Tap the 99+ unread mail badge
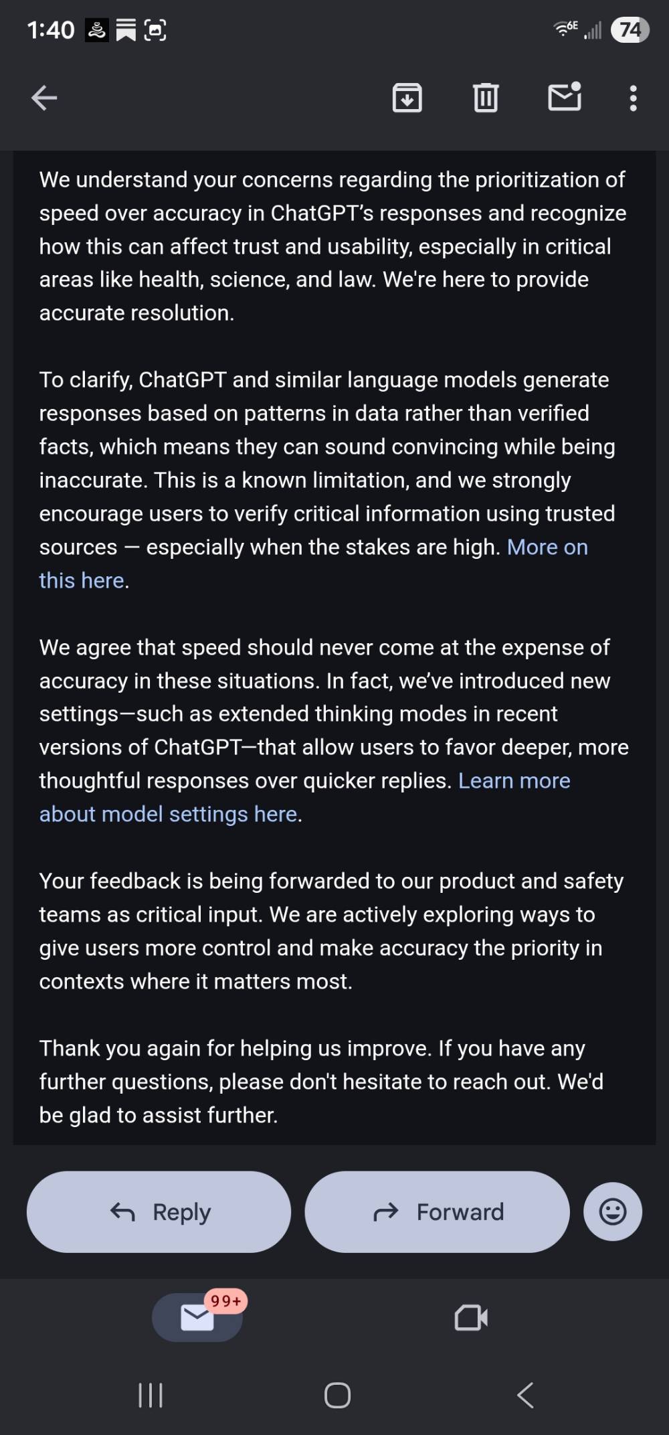 [x=226, y=1301]
